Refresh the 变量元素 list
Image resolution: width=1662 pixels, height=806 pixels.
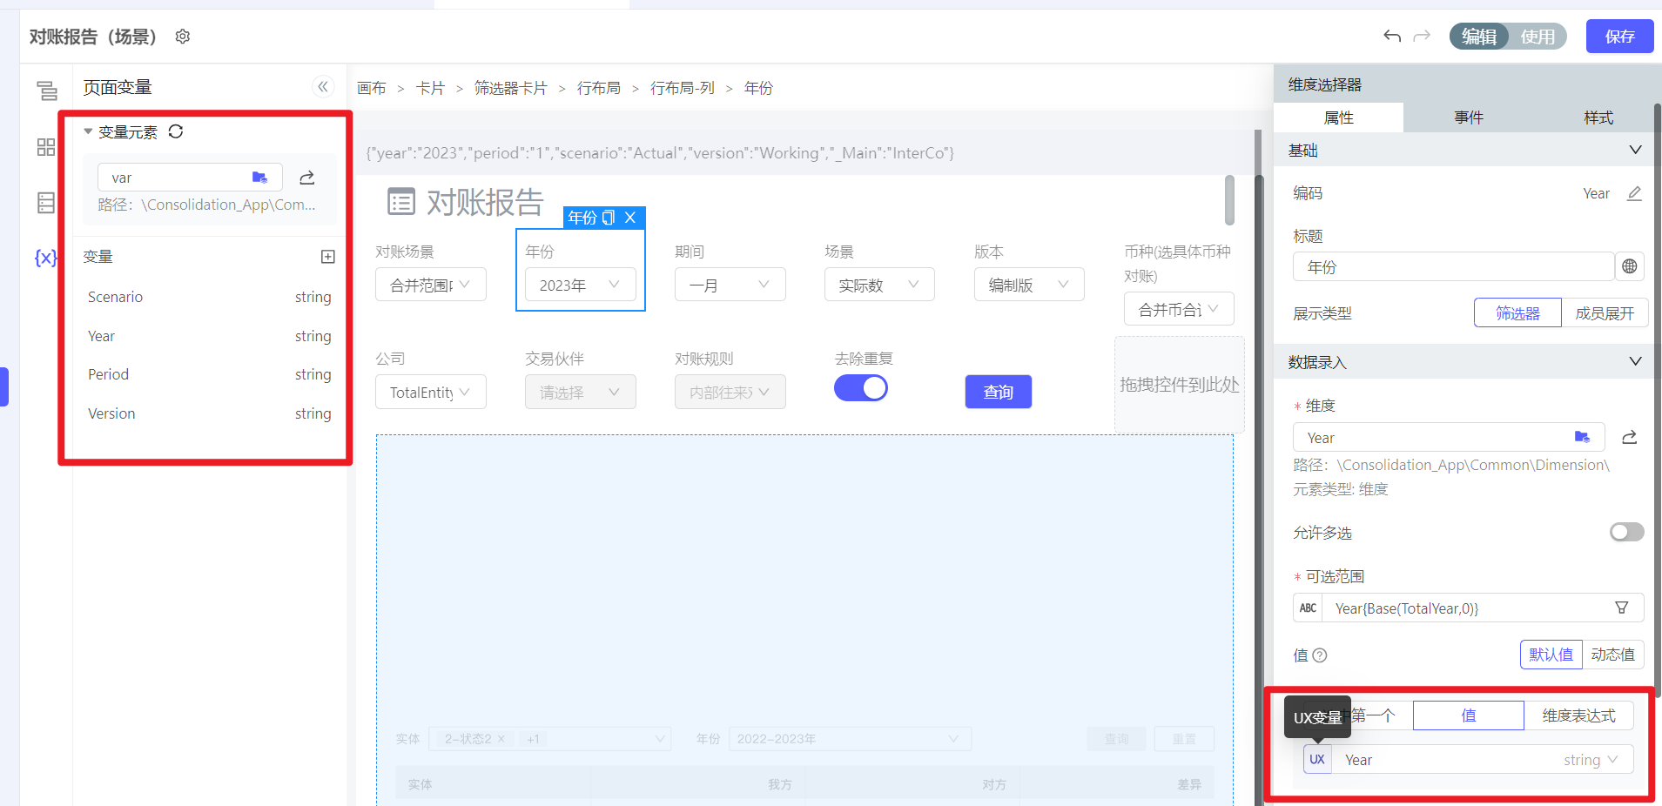pyautogui.click(x=176, y=131)
